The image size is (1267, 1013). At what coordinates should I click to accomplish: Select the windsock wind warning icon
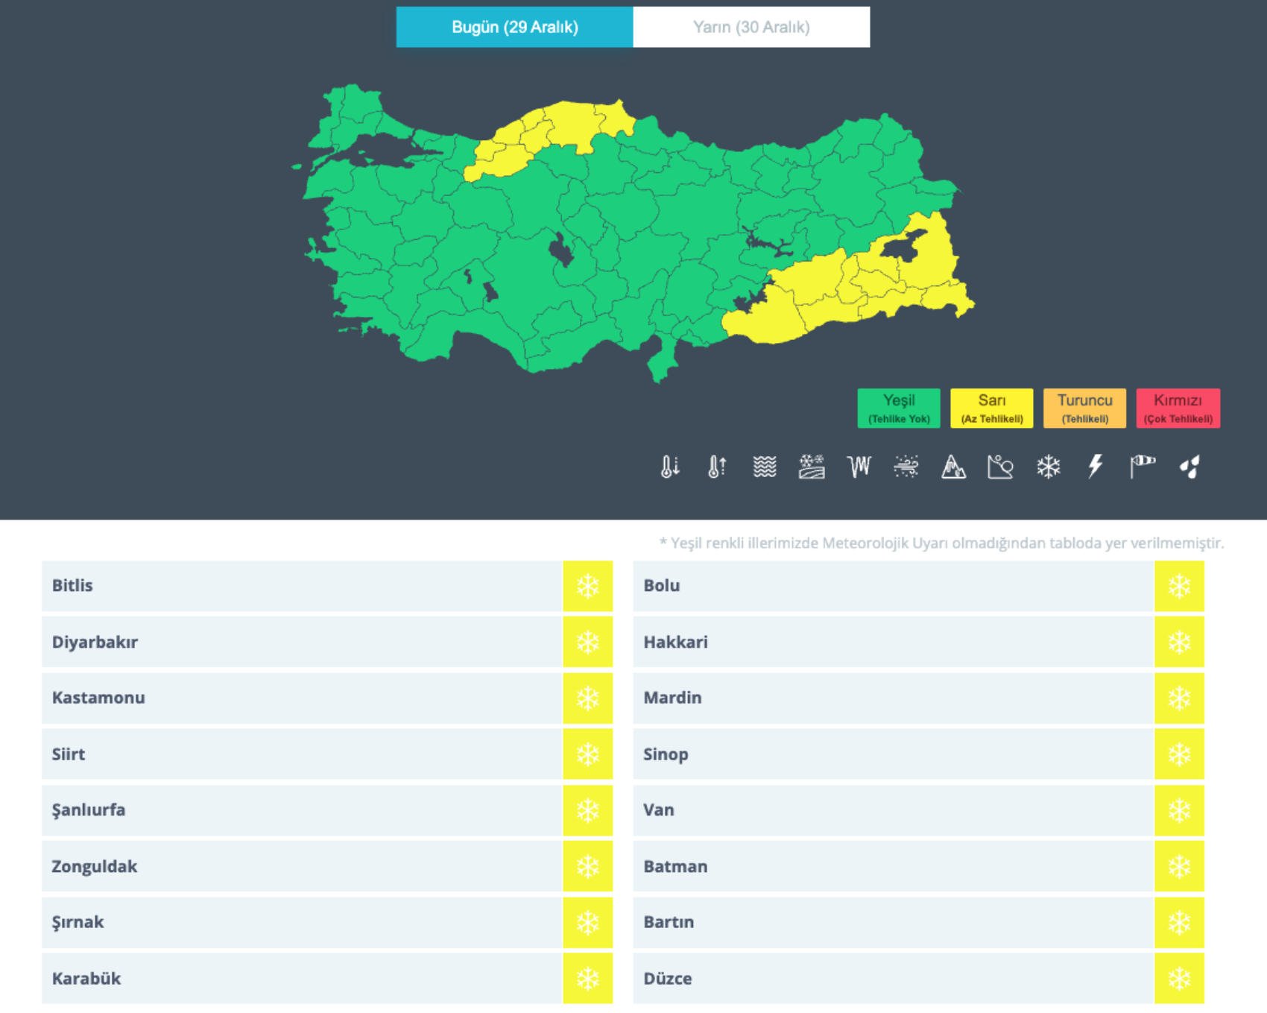coord(1142,467)
